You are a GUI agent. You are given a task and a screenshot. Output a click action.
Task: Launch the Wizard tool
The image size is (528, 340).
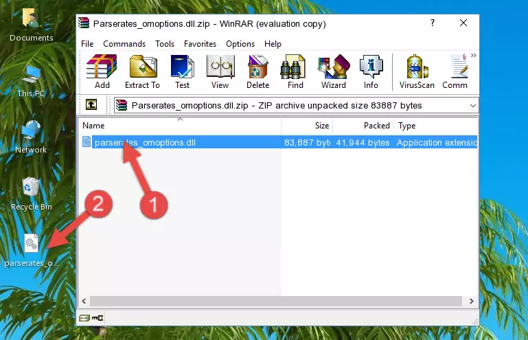click(x=334, y=71)
